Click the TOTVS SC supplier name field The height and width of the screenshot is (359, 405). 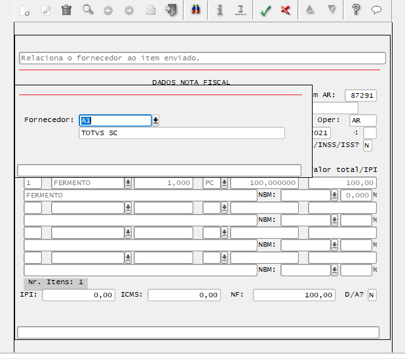(x=182, y=133)
